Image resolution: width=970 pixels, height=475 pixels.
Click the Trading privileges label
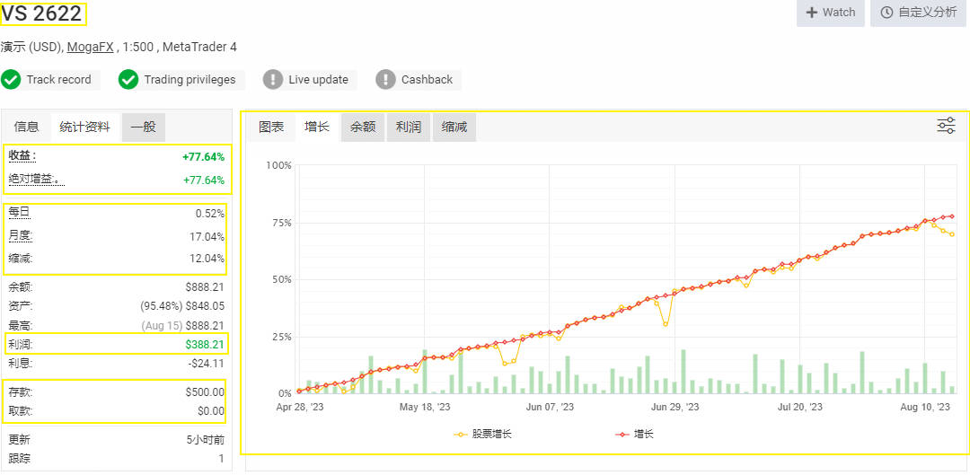(x=190, y=80)
